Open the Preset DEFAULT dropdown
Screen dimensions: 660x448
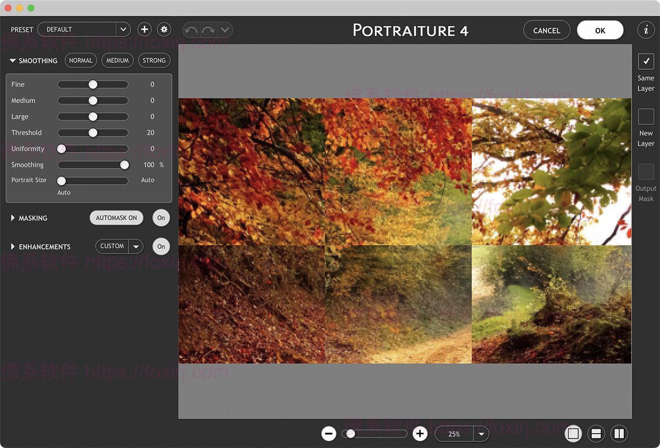pyautogui.click(x=122, y=30)
